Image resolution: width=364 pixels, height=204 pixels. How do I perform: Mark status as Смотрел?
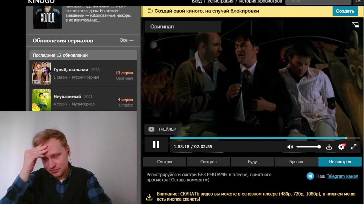click(208, 162)
